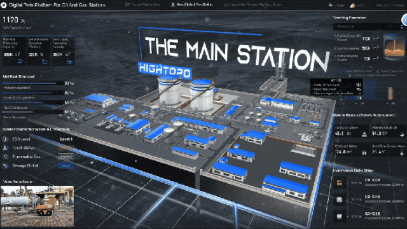407x229 pixels.
Task: Toggle Chemical Agent Utilization Rate legend
Action: pos(372,75)
